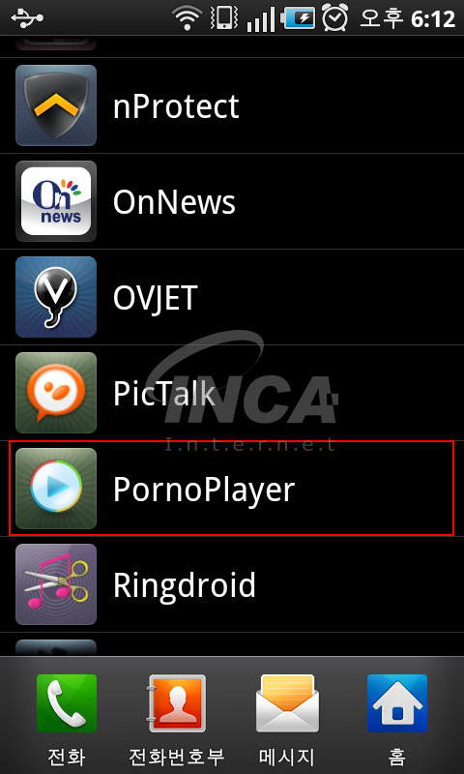Tap the USB connection status icon
Viewport: 464px width, 774px height.
click(27, 17)
